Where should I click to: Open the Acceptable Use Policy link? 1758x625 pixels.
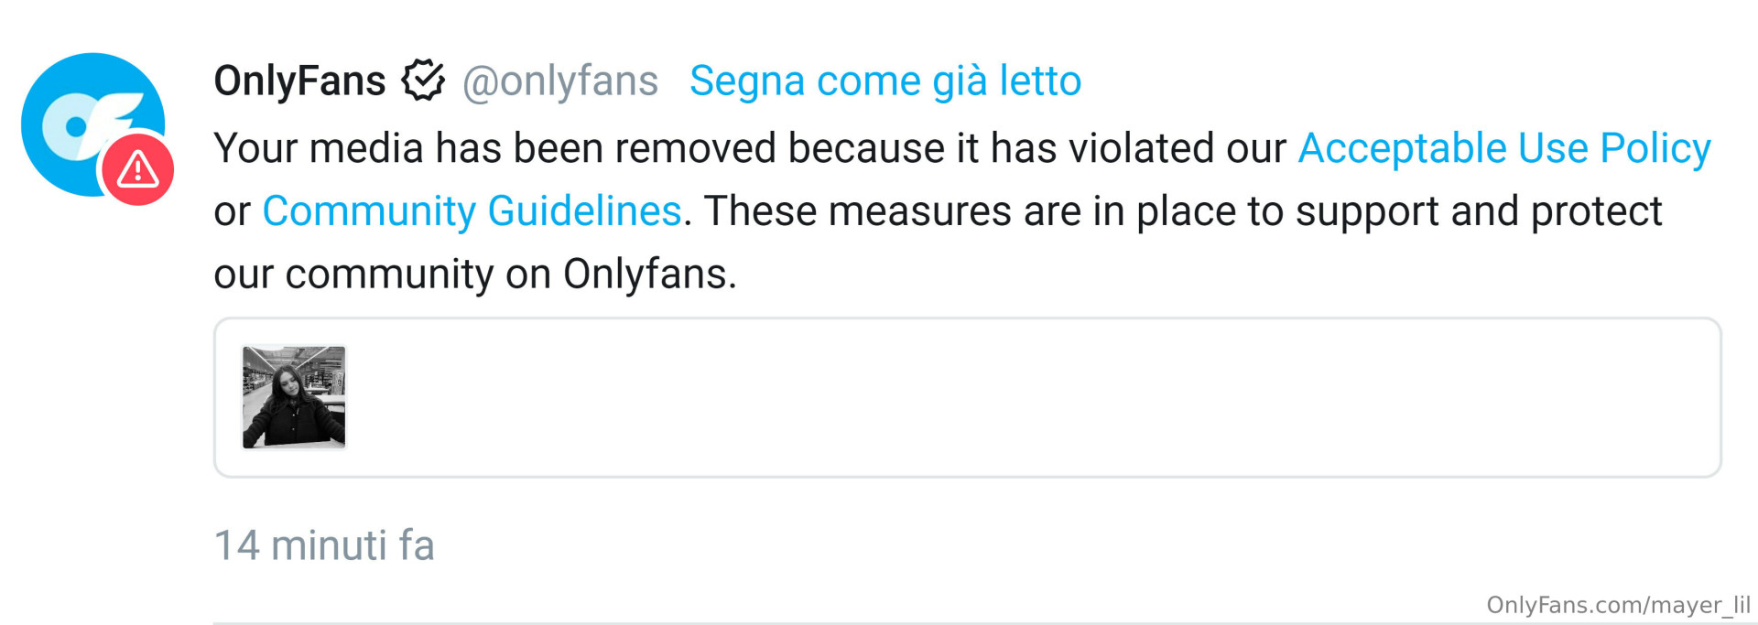(x=1503, y=148)
